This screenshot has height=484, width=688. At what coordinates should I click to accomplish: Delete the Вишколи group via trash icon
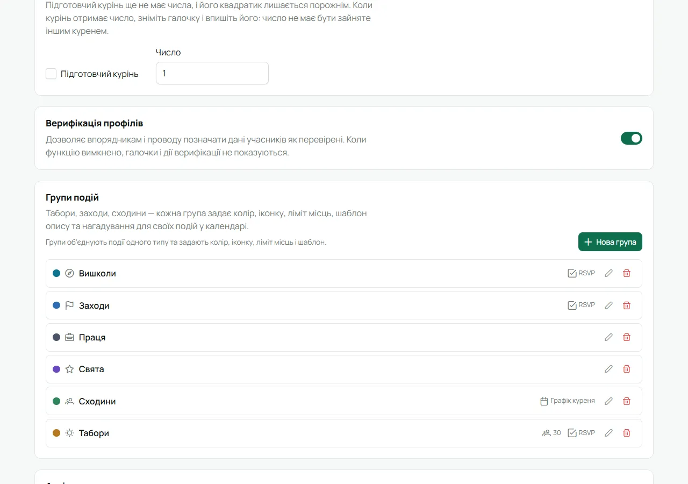(627, 273)
